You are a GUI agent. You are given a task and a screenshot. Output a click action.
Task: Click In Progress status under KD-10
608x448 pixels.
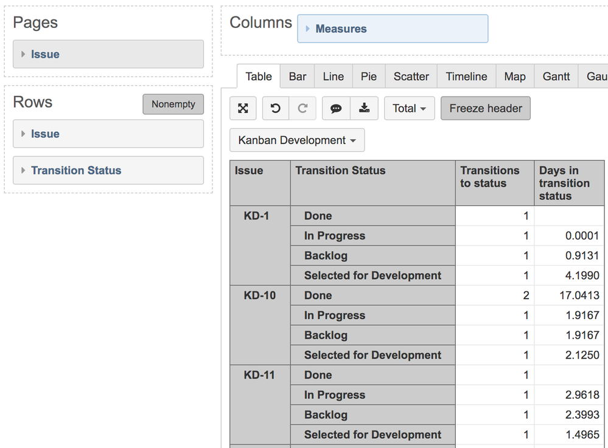(372, 315)
